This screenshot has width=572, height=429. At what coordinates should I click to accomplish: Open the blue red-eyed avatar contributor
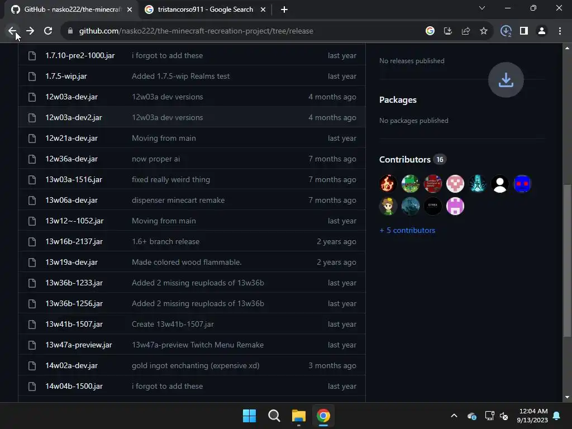pyautogui.click(x=522, y=183)
